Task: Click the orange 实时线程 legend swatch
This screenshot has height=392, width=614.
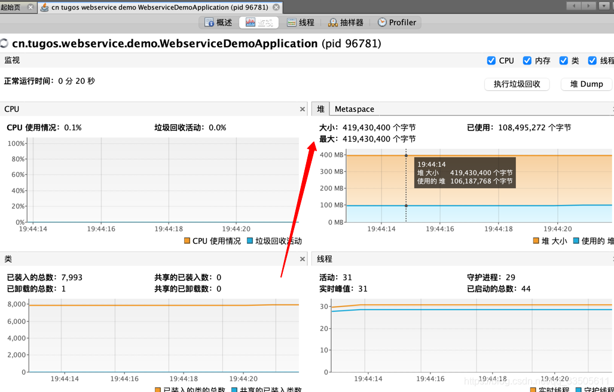Action: (533, 390)
